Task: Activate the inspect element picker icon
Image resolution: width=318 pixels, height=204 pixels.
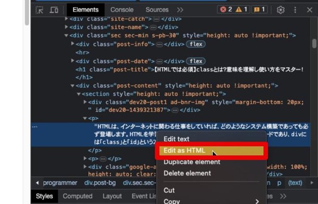Action: pyautogui.click(x=39, y=10)
